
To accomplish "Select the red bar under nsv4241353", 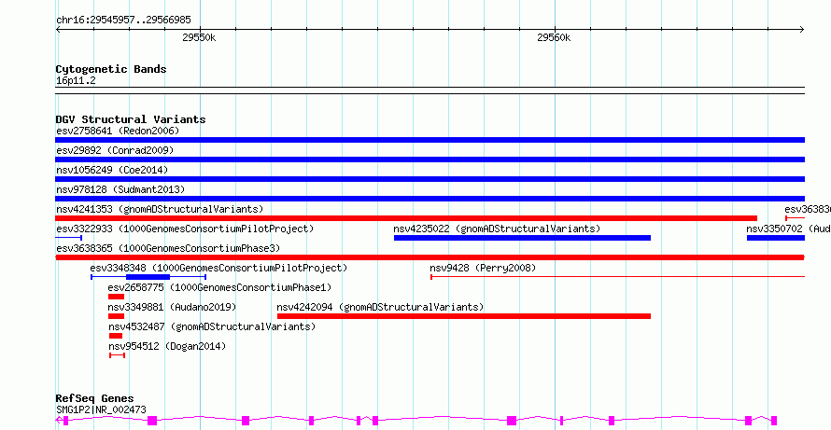I will coord(406,218).
